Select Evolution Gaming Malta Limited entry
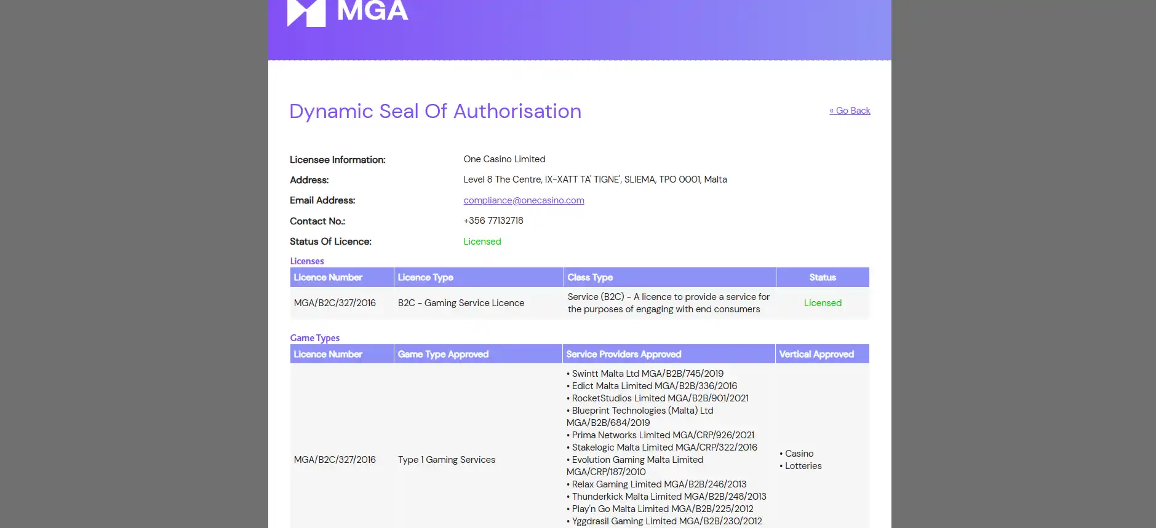The height and width of the screenshot is (528, 1156). click(635, 466)
